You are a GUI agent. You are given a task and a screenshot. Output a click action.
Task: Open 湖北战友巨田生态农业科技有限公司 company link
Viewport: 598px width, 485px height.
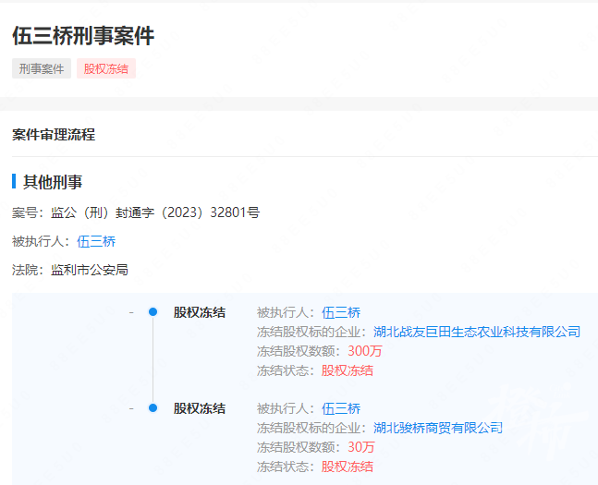pos(476,332)
